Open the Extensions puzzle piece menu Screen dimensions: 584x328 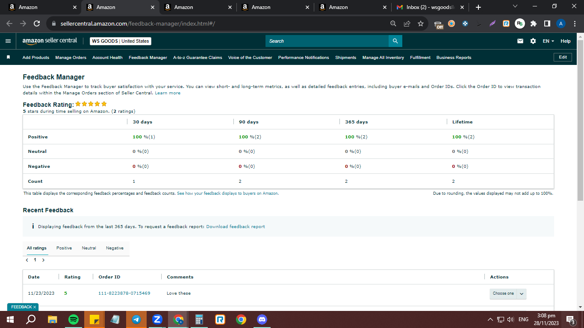[x=534, y=24]
